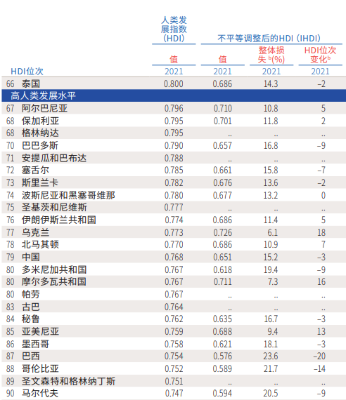Select 斯里兰卡 overall loss value 13.6
This screenshot has width=346, height=400.
coord(271,182)
